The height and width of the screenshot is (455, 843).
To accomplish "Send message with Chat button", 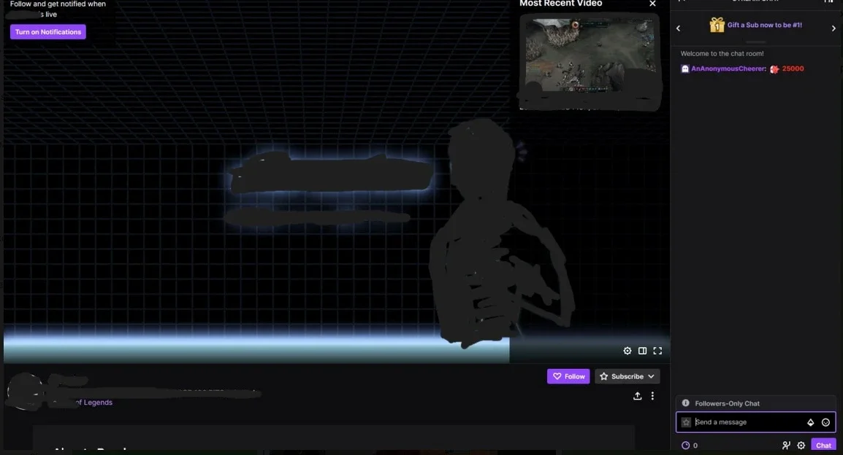I will point(823,446).
